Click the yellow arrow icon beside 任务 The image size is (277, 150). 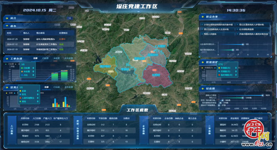[x=7, y=87]
